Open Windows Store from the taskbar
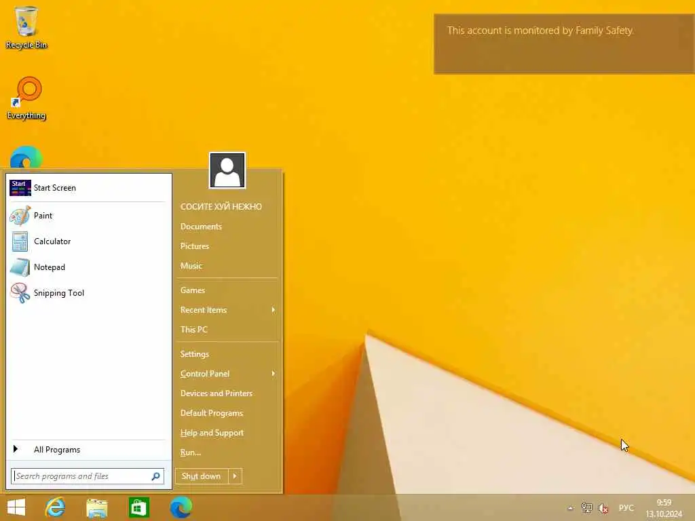Image resolution: width=695 pixels, height=521 pixels. [138, 507]
